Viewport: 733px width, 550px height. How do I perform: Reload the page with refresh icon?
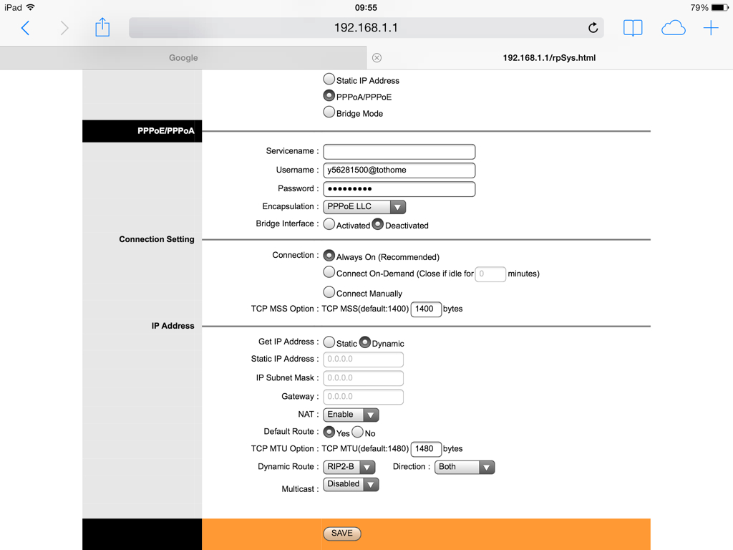coord(593,28)
